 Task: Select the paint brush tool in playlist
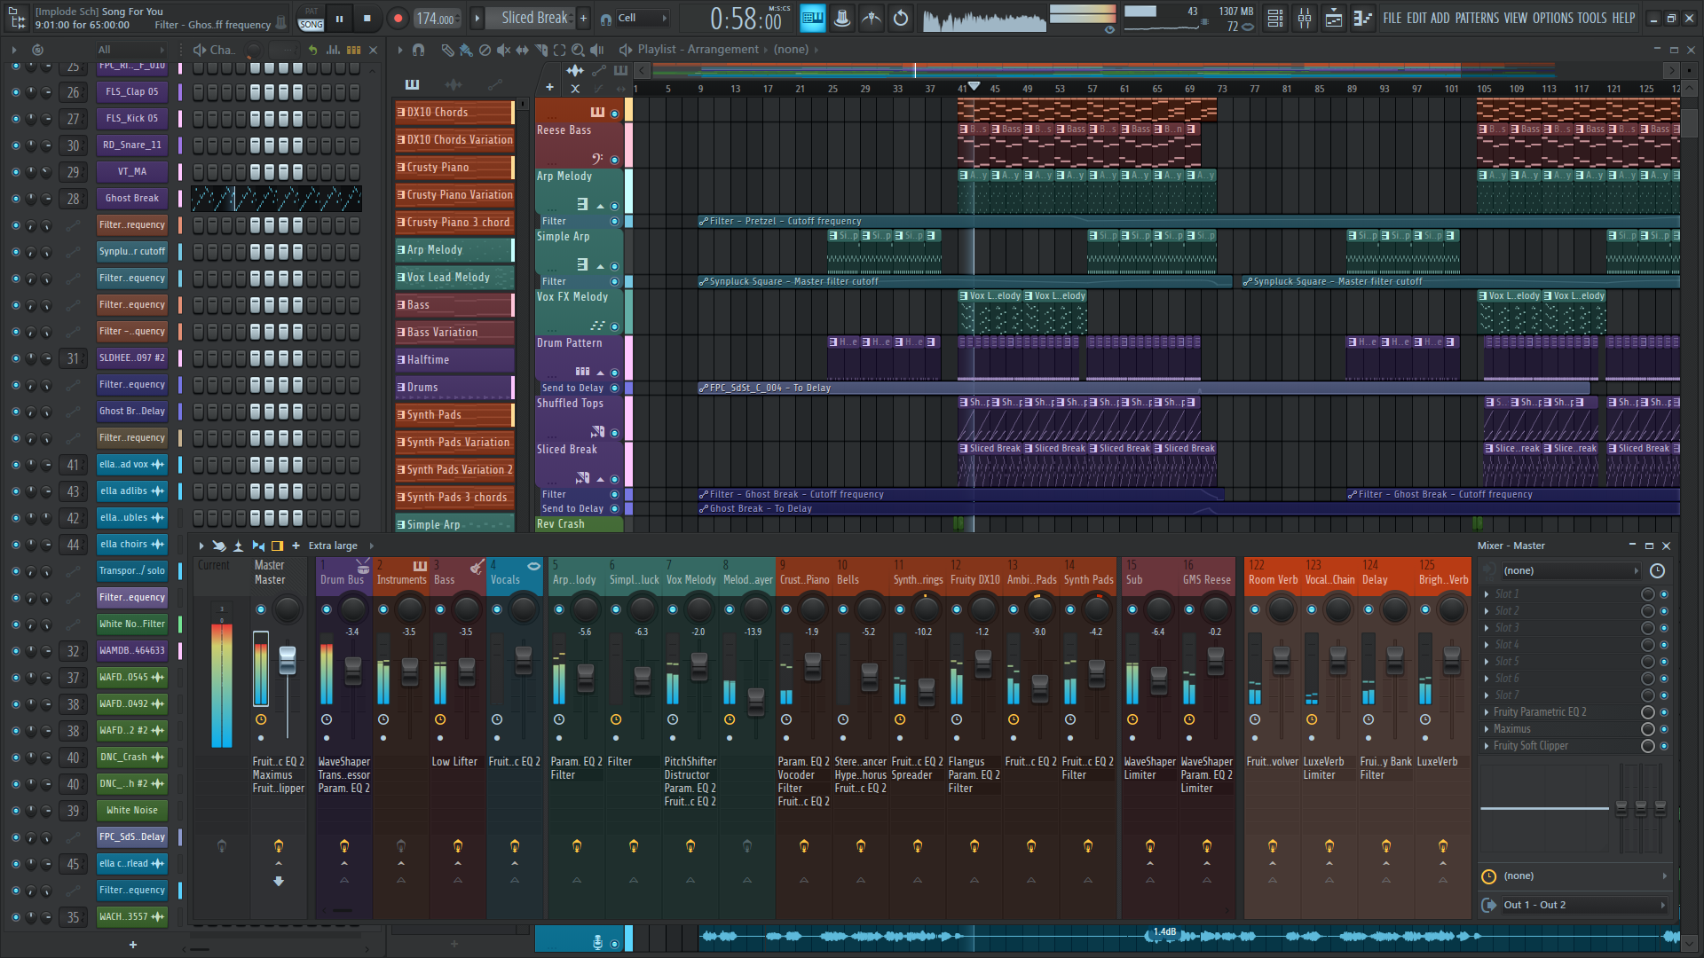coord(466,50)
